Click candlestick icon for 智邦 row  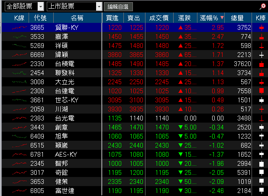point(262,164)
